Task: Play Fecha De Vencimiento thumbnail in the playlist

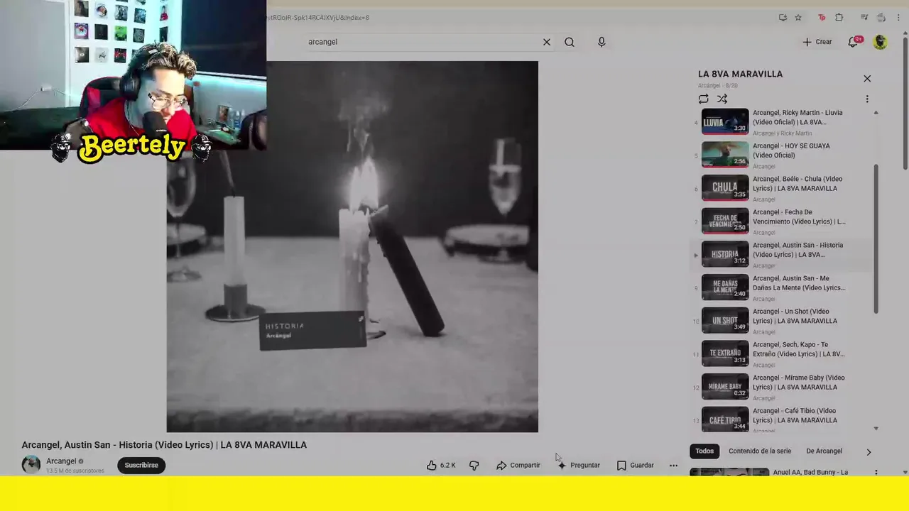Action: (x=725, y=221)
